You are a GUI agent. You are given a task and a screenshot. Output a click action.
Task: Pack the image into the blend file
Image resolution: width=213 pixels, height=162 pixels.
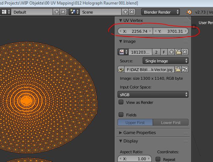point(121,70)
